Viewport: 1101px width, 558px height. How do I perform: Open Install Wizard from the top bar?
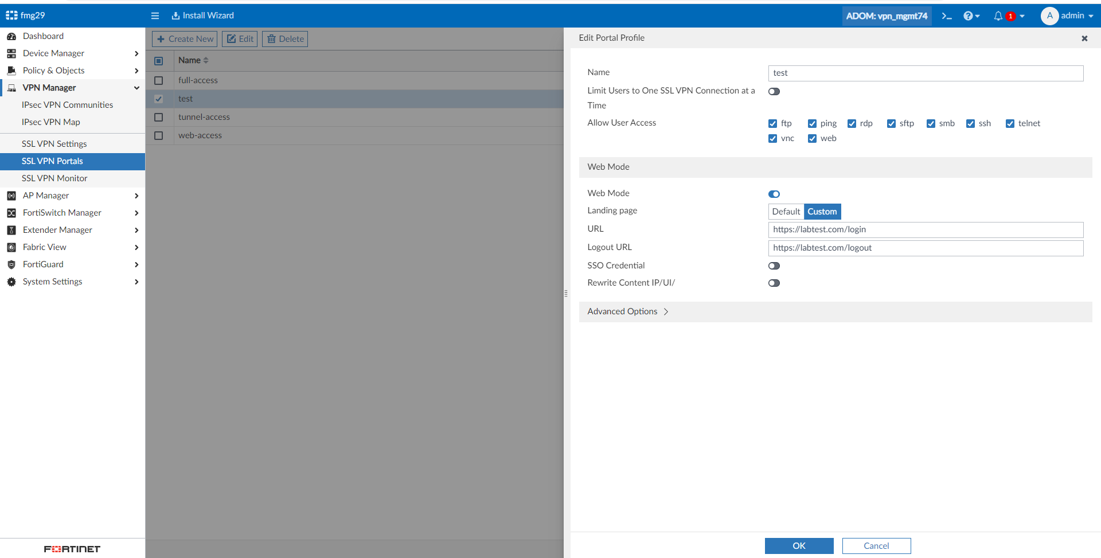[x=203, y=15]
